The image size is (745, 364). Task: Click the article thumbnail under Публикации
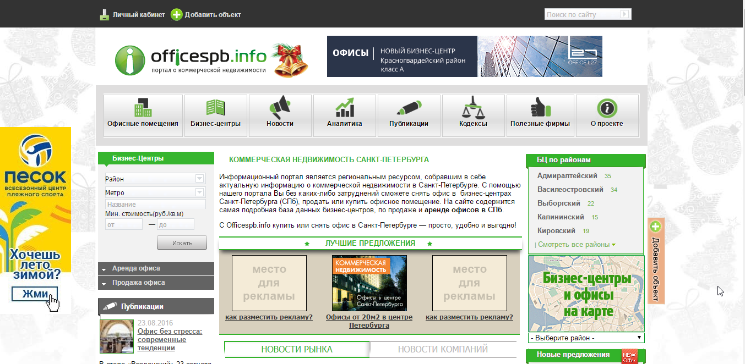[117, 337]
